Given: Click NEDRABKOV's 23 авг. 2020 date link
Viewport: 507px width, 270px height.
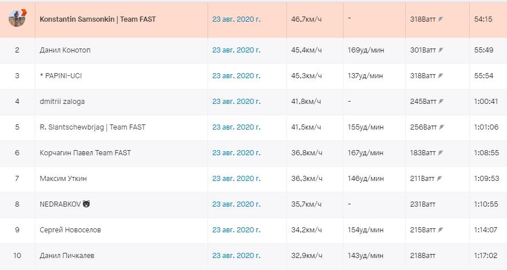Looking at the screenshot, I should (236, 204).
